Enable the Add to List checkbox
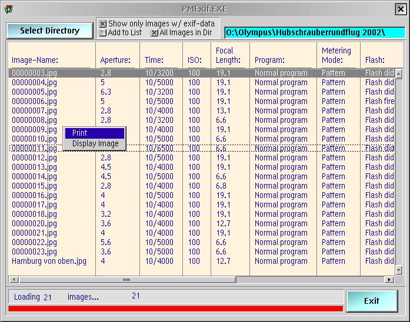This screenshot has height=322, width=410. (x=103, y=33)
